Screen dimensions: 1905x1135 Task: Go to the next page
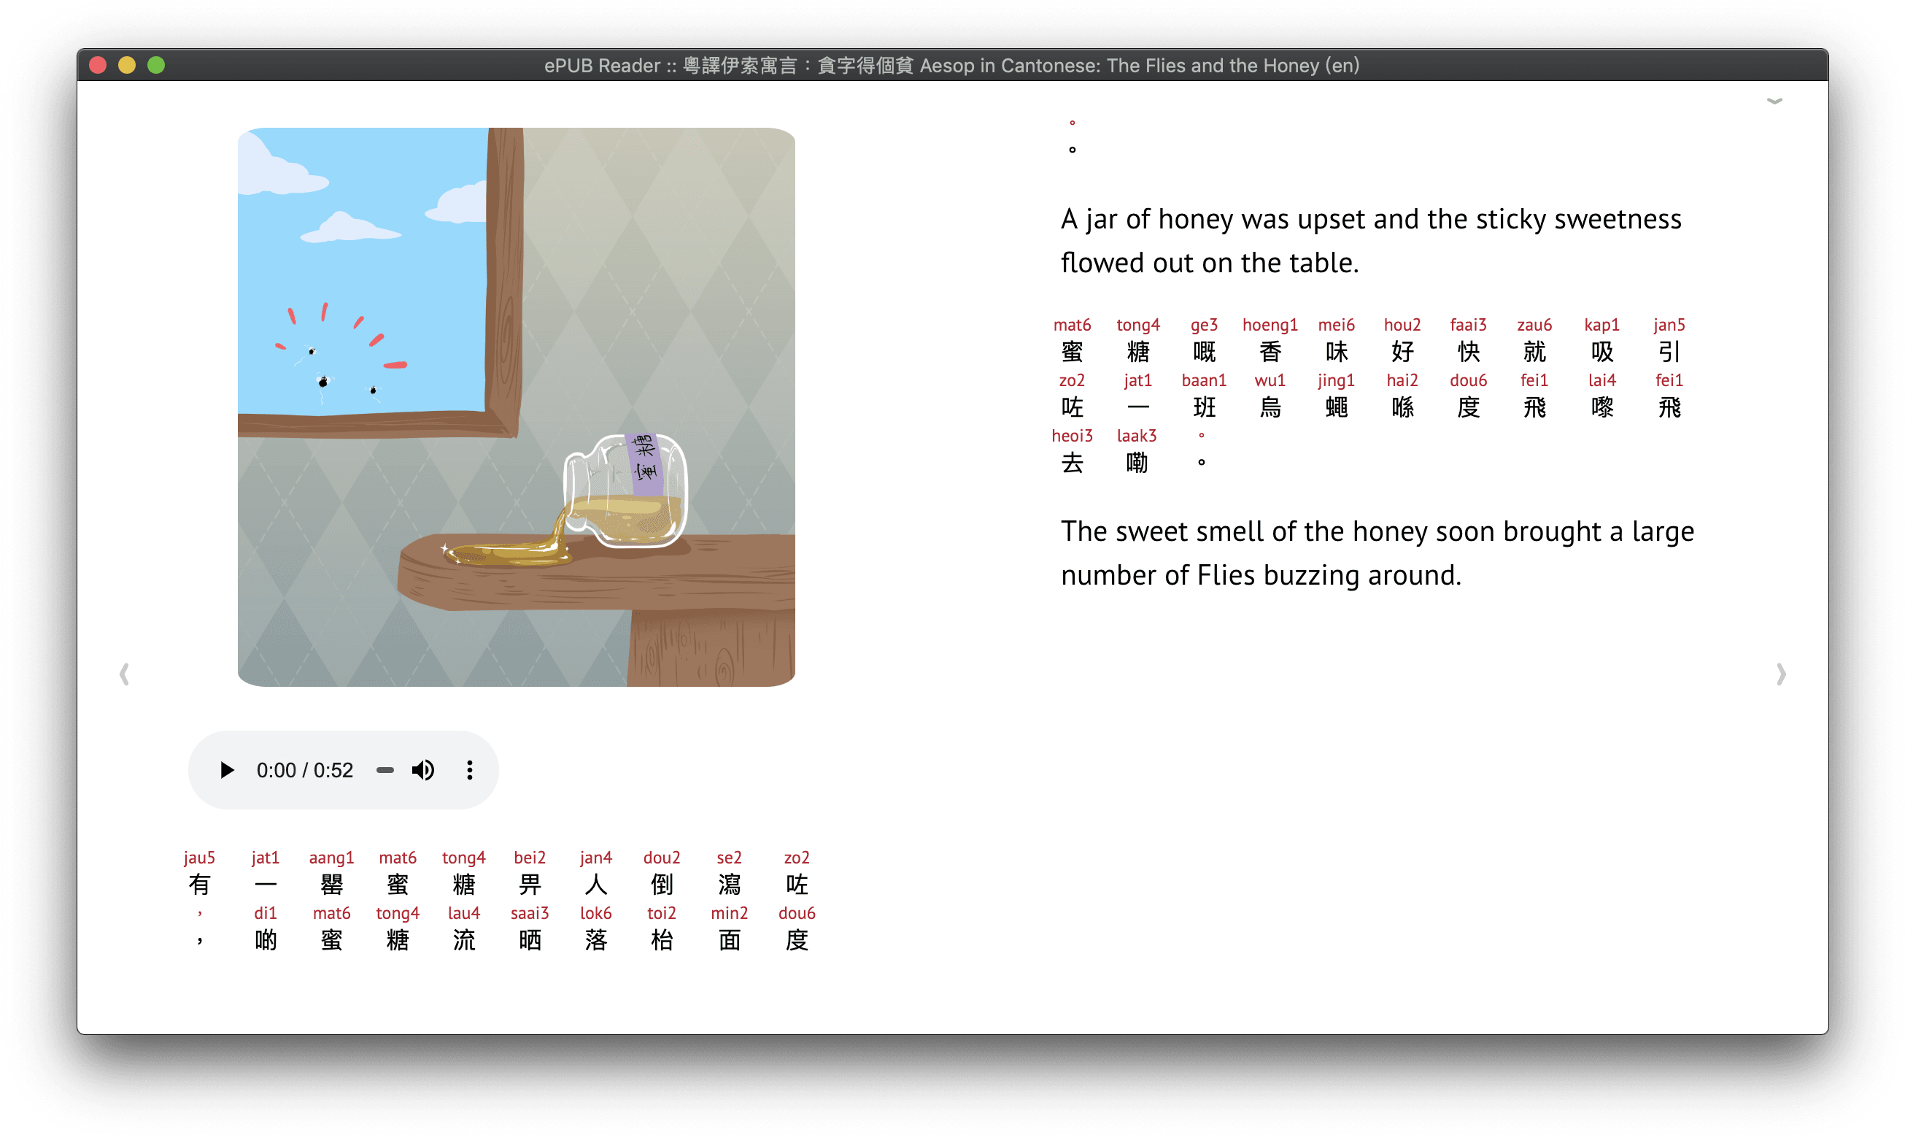[1780, 674]
